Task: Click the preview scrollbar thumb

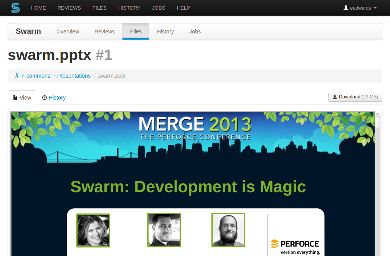Action: (x=377, y=122)
